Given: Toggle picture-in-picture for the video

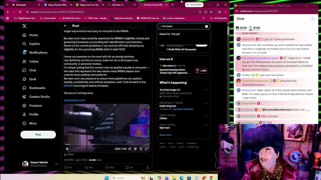Looking at the screenshot, I should click(141, 149).
